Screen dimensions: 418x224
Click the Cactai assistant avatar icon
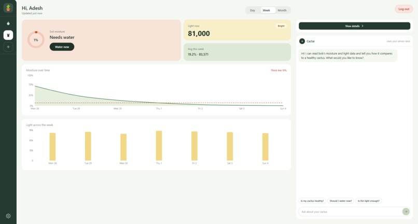pyautogui.click(x=302, y=41)
